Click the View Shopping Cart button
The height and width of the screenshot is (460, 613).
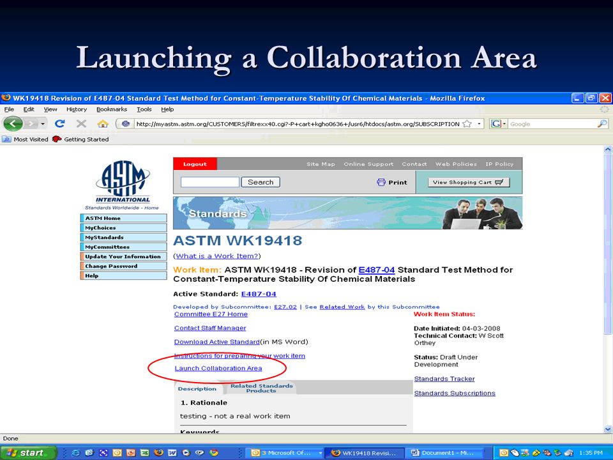point(469,182)
